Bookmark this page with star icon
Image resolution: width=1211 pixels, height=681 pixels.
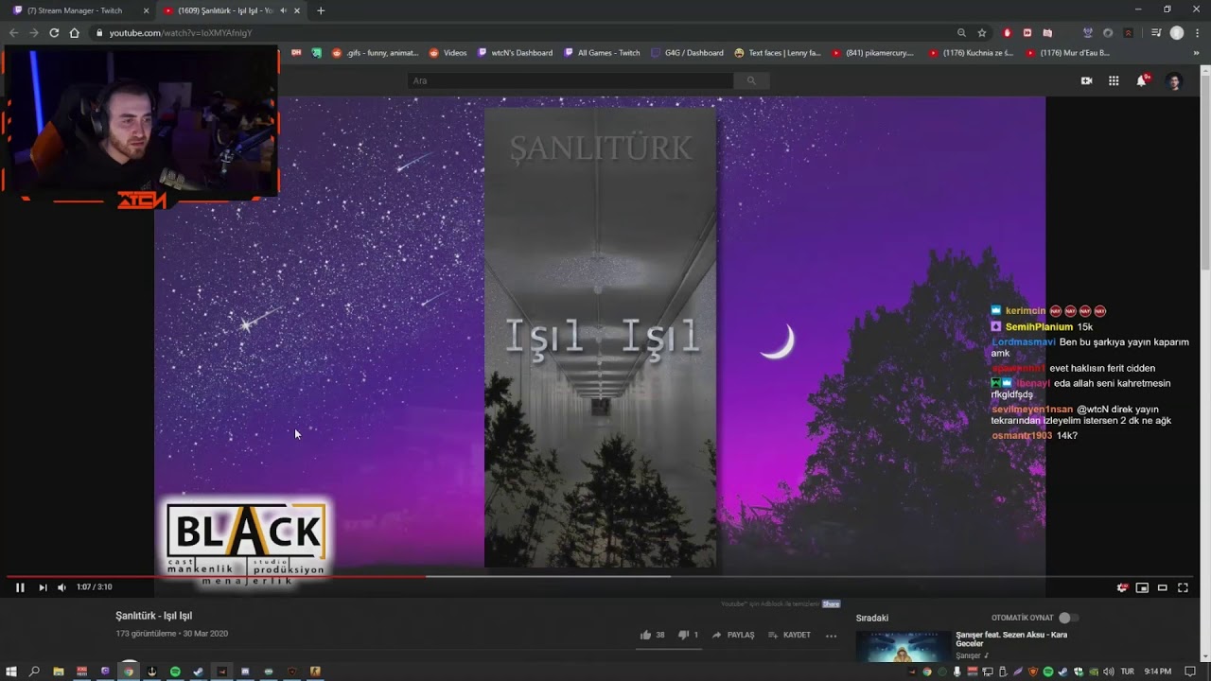click(982, 32)
